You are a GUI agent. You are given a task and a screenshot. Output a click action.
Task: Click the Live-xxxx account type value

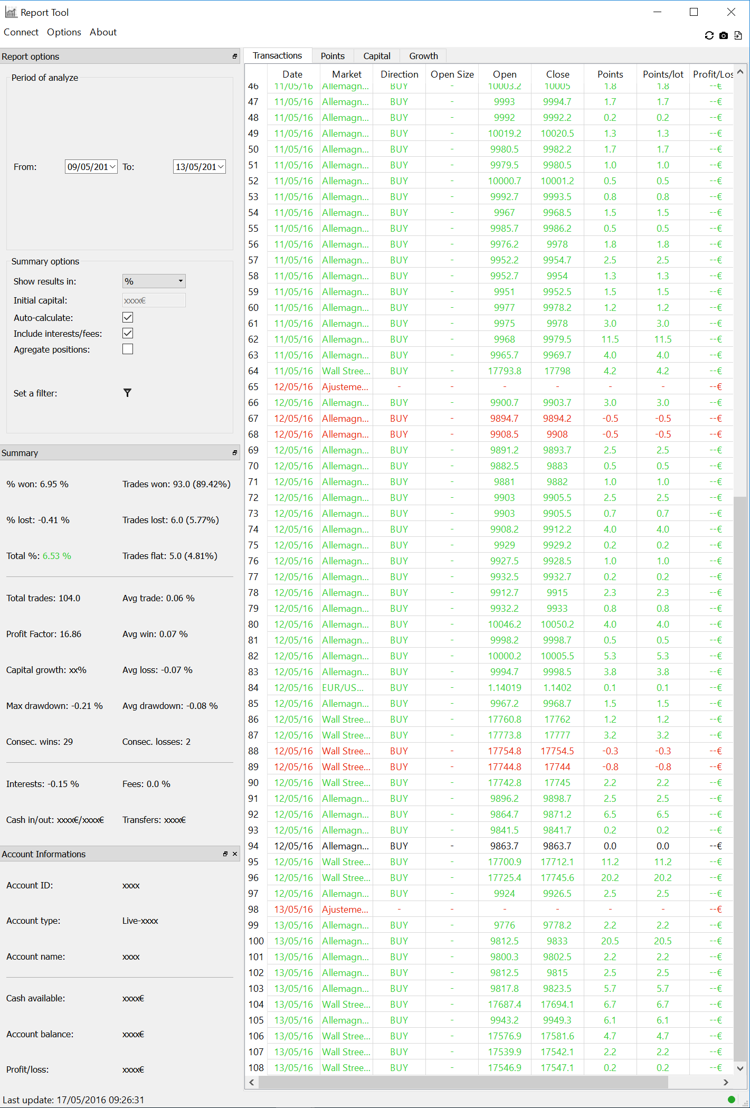click(140, 921)
